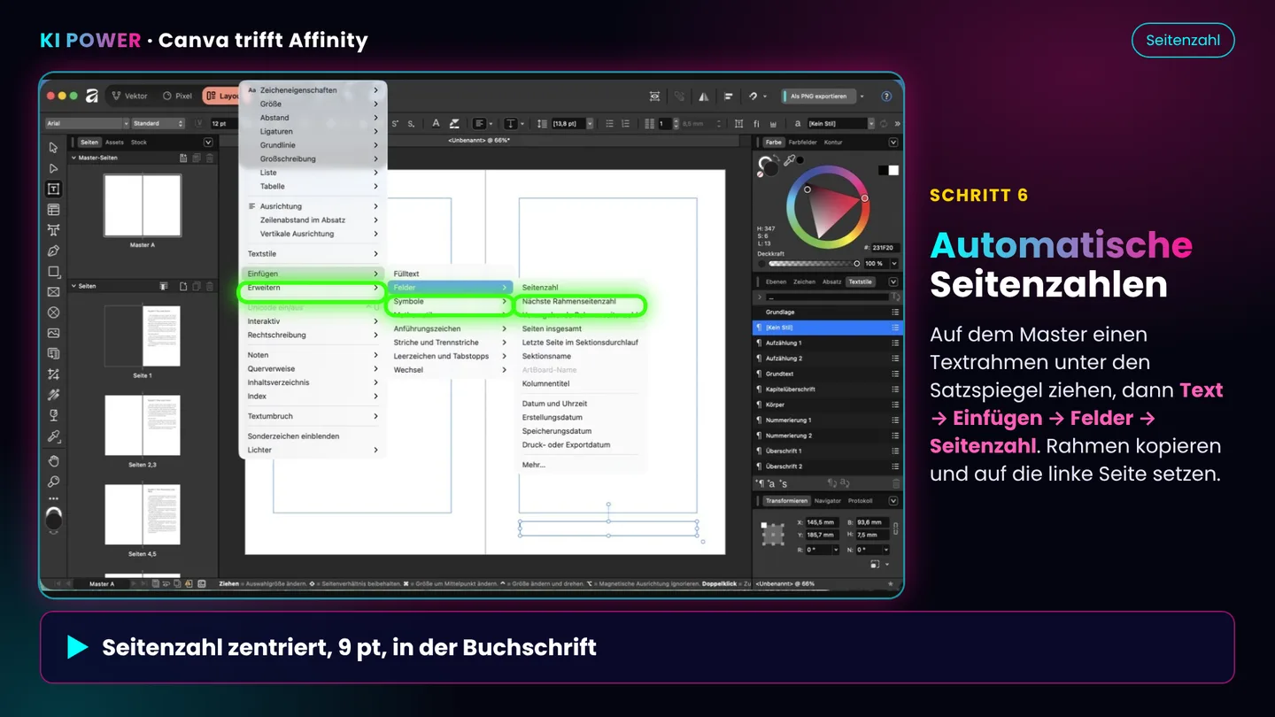
Task: Select the Node tool
Action: [54, 168]
